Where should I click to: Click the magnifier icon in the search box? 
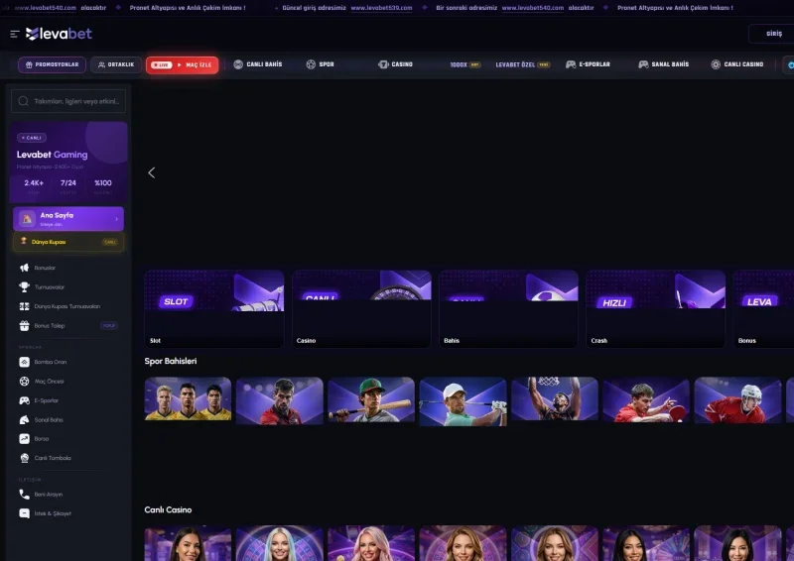pos(23,101)
